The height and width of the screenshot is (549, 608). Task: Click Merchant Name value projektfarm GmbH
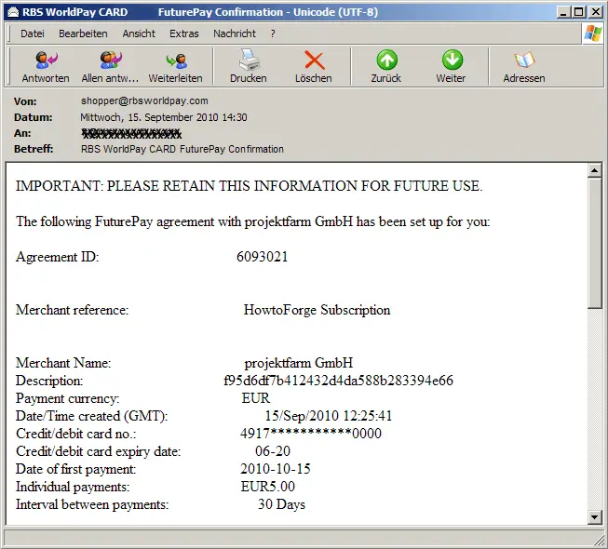point(299,363)
